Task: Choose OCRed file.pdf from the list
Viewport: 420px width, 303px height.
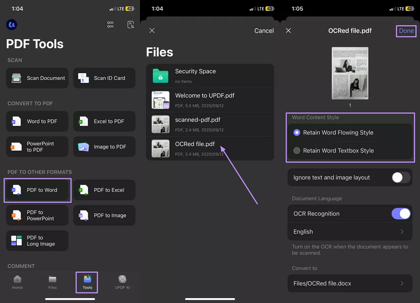Action: click(210, 149)
